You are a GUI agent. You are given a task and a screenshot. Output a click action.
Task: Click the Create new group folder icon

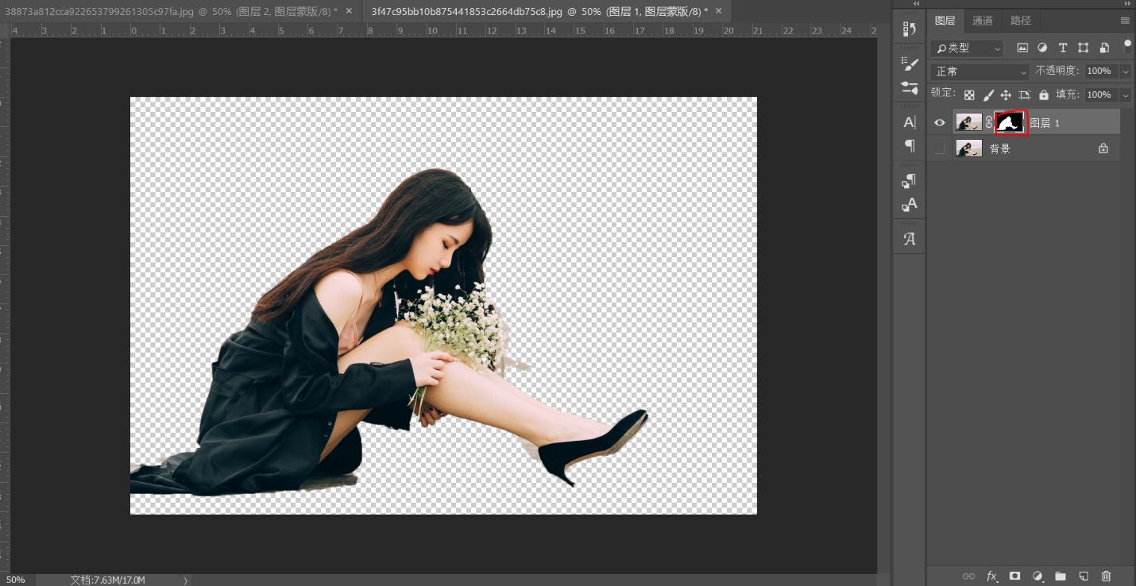tap(1060, 576)
